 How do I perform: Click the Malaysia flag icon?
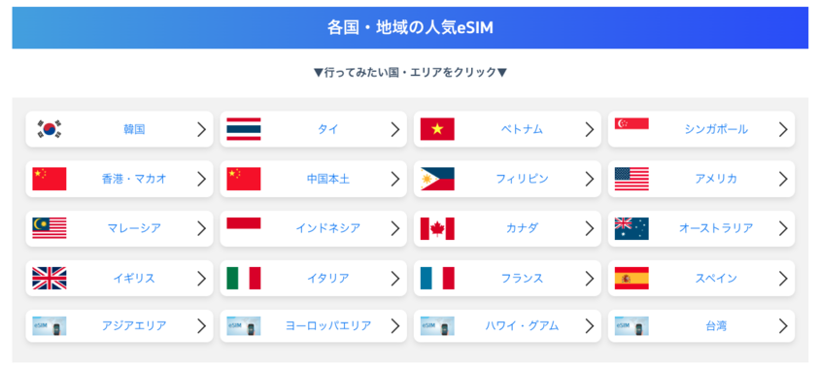[50, 228]
